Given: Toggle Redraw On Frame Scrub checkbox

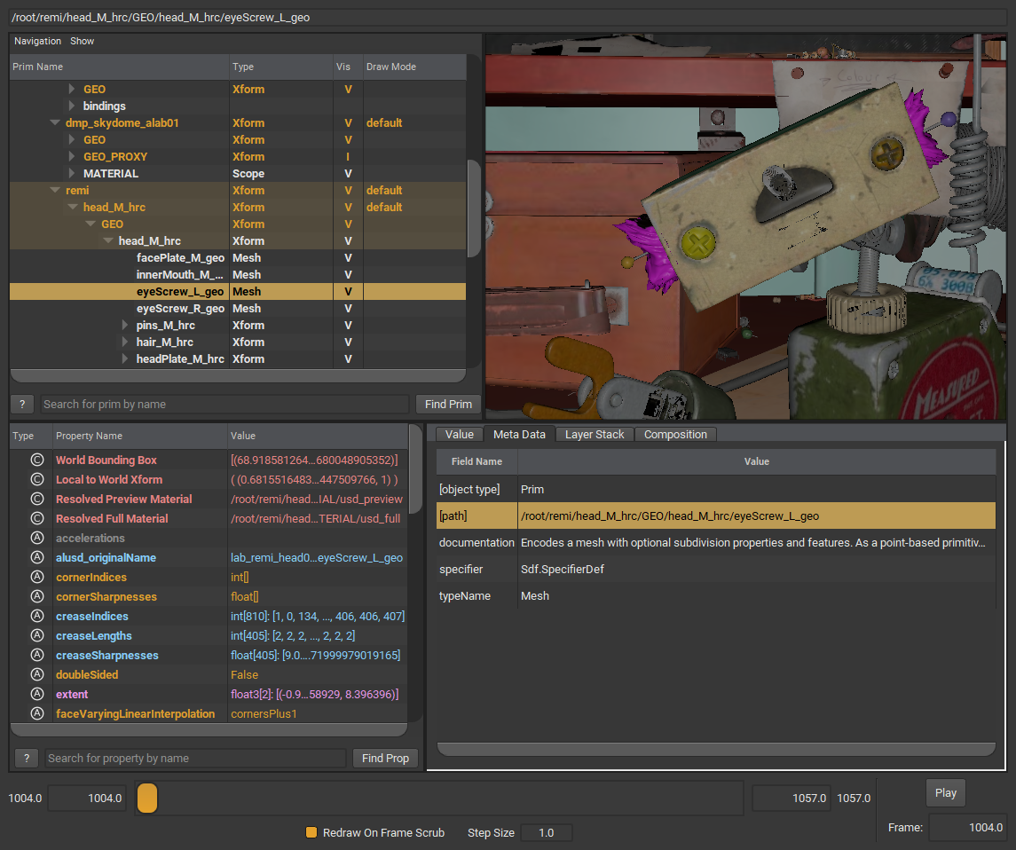Looking at the screenshot, I should pos(311,832).
